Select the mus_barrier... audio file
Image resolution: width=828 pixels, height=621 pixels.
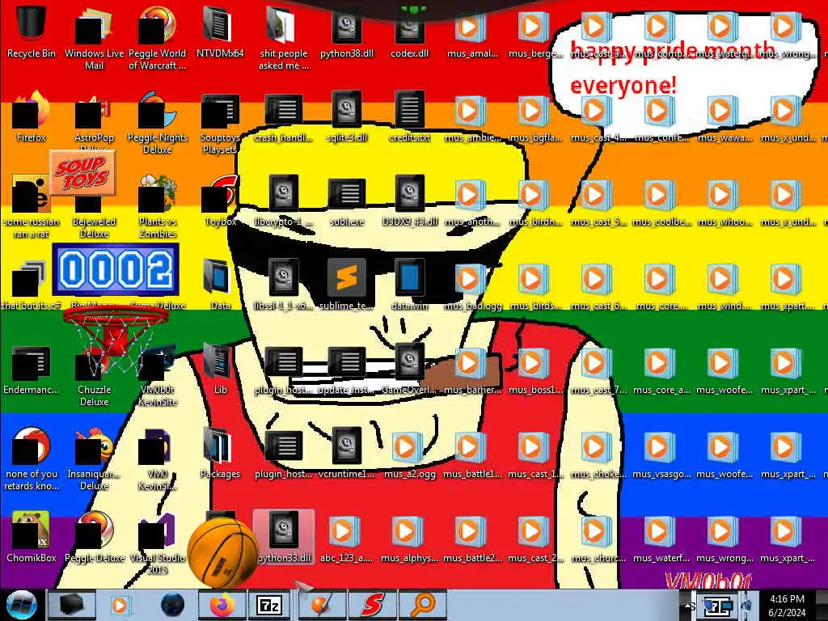[x=472, y=369]
